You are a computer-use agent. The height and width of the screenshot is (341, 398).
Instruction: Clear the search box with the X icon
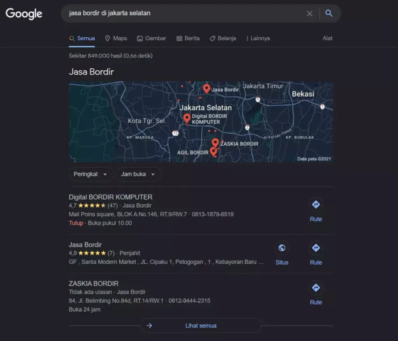click(x=309, y=14)
